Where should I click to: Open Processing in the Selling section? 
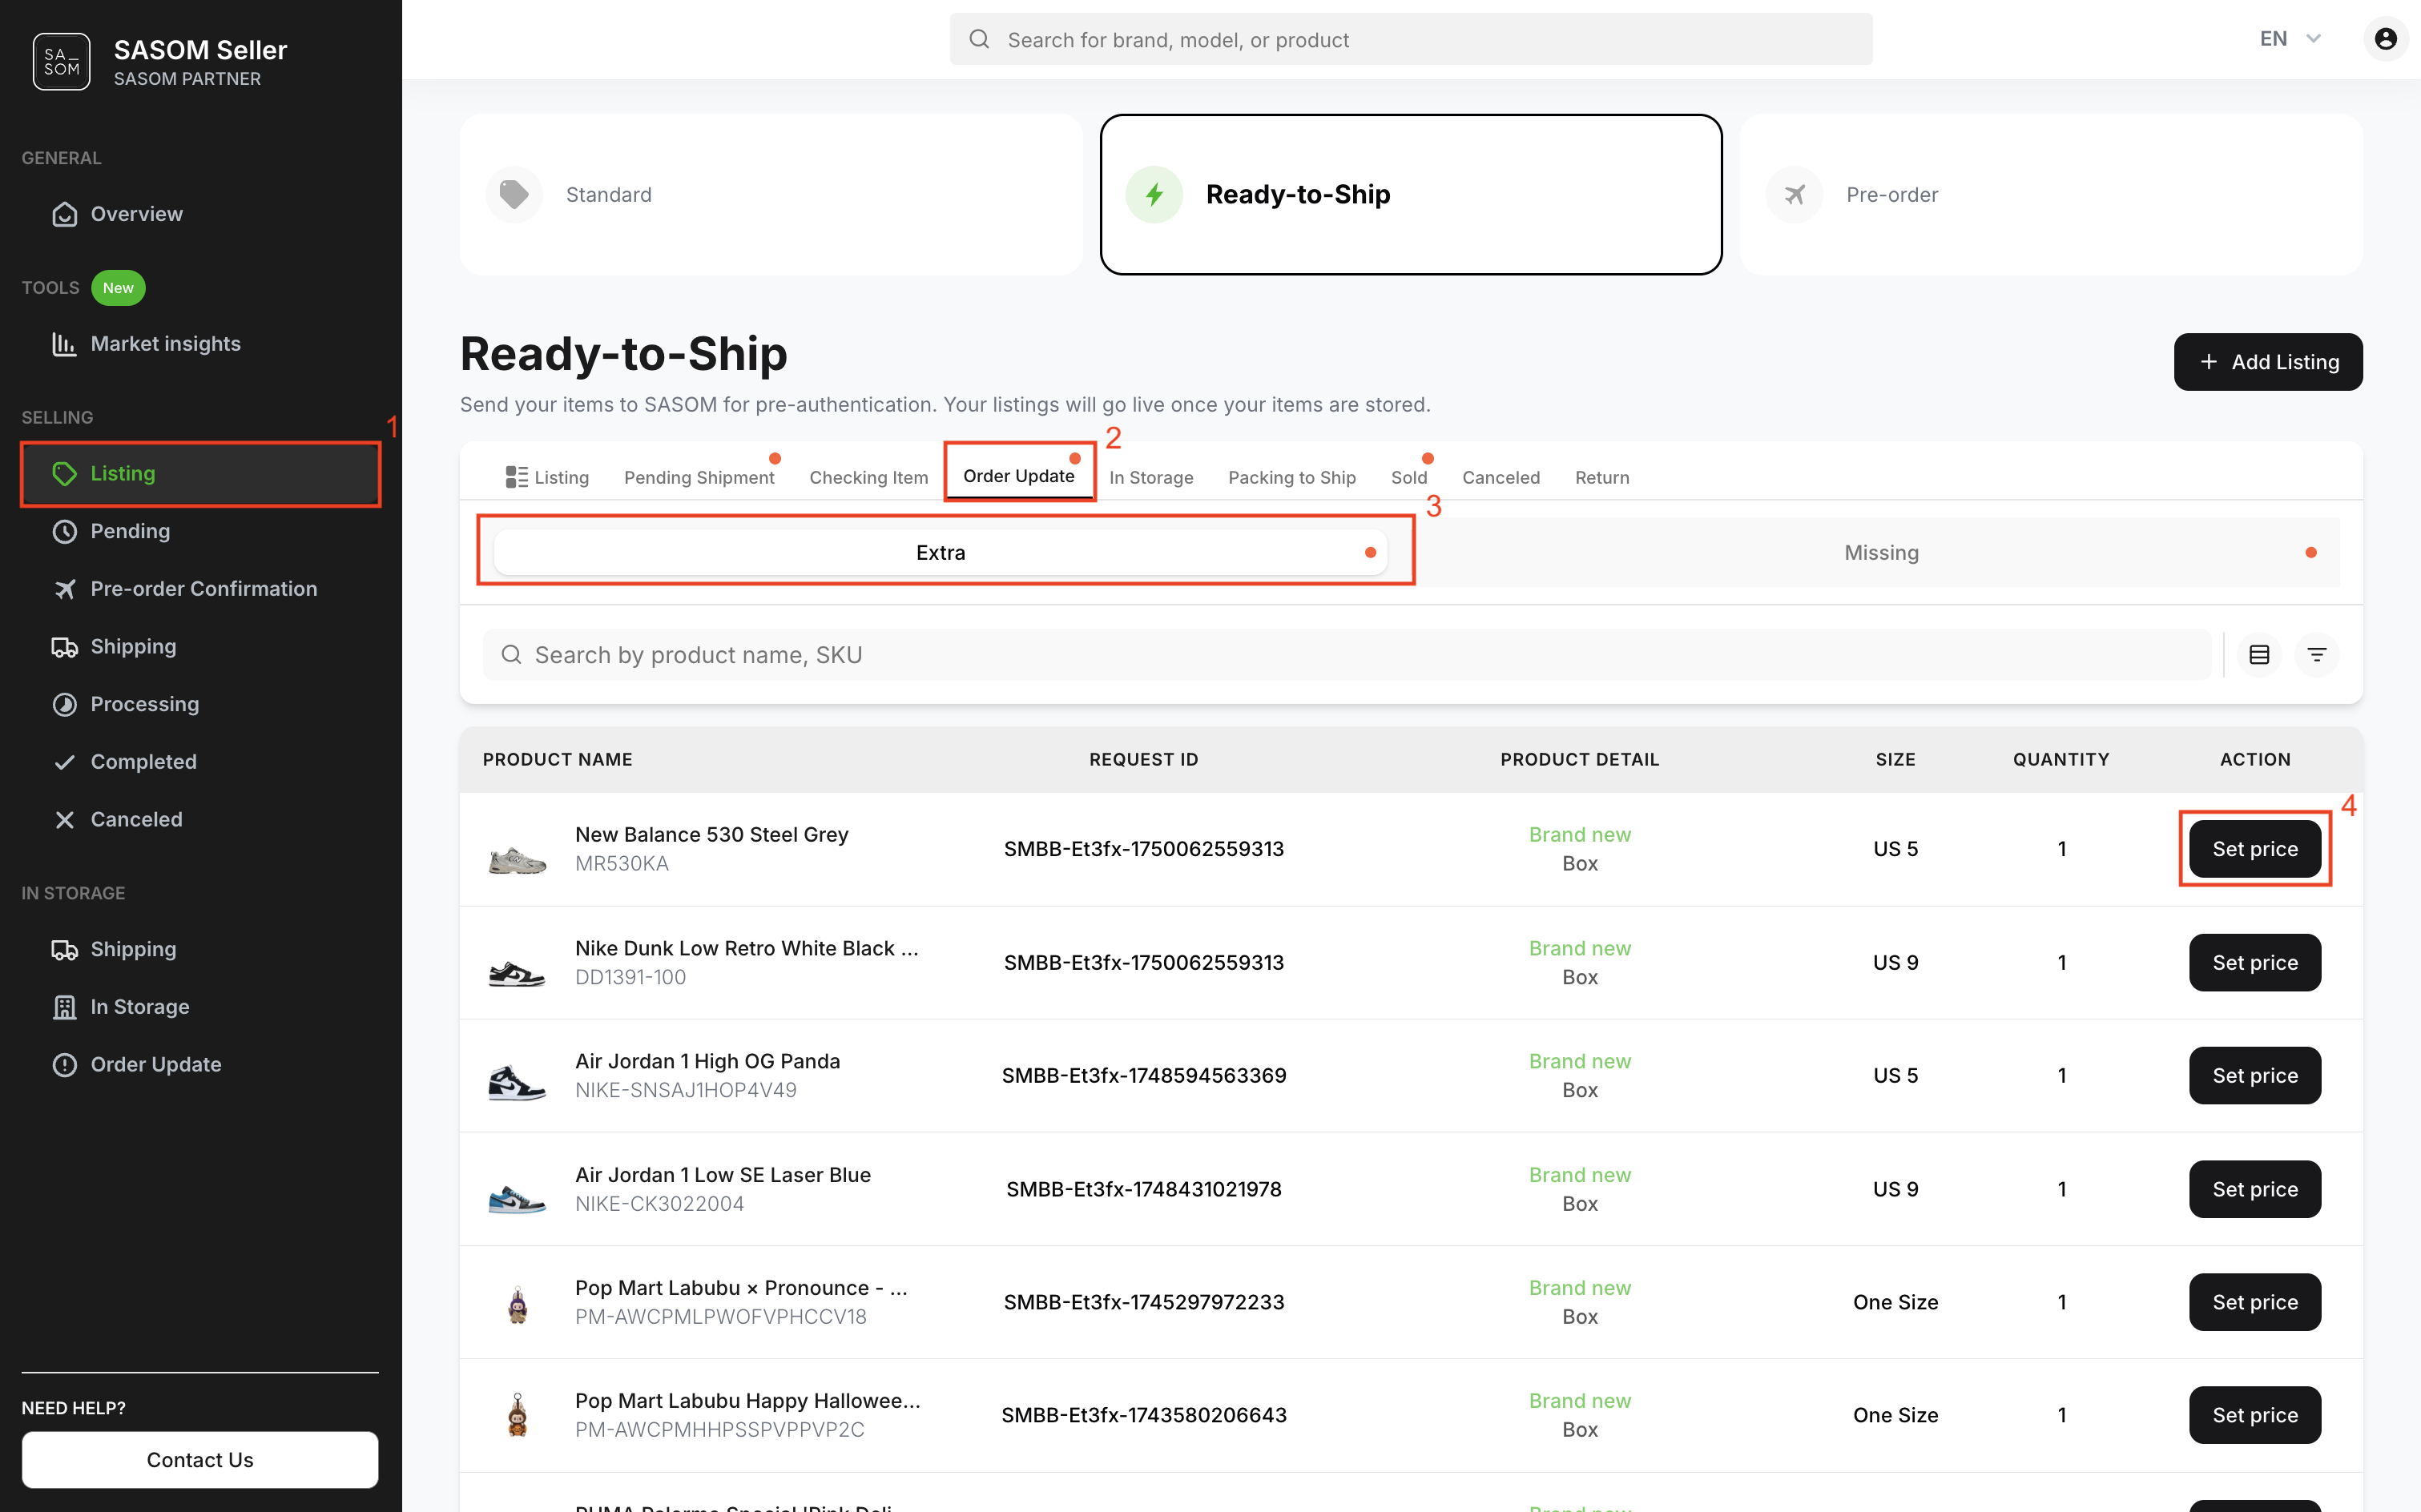pos(144,704)
